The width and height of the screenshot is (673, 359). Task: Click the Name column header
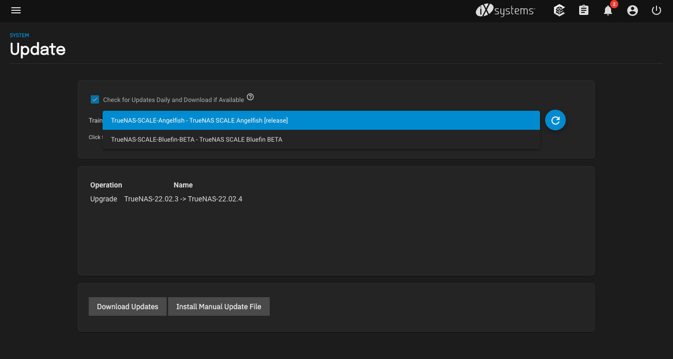click(x=183, y=185)
